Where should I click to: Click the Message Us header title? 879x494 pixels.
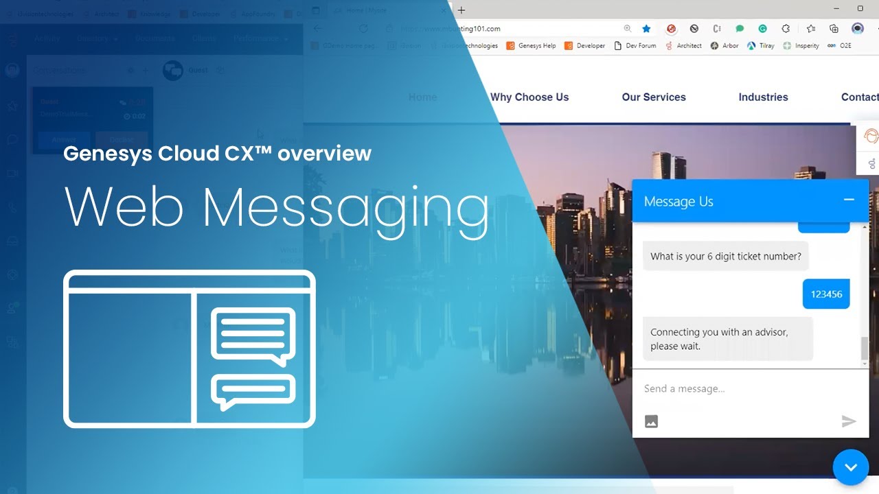click(x=678, y=201)
